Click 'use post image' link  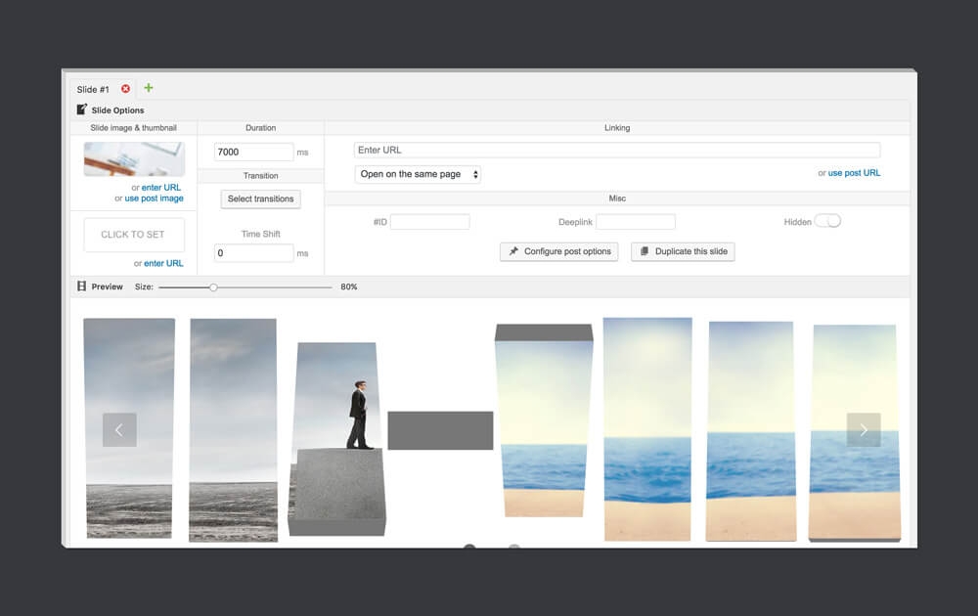(x=154, y=198)
